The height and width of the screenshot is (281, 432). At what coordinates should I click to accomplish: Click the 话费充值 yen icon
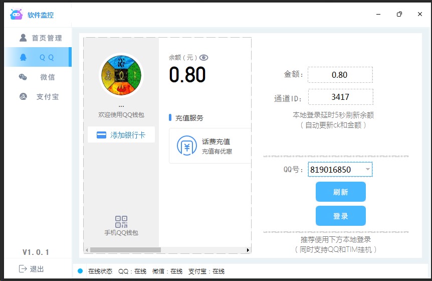[x=187, y=146]
